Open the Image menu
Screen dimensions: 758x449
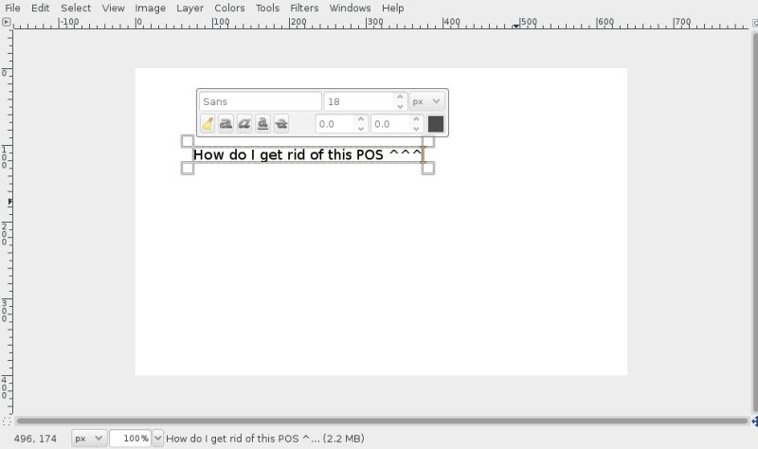[150, 8]
